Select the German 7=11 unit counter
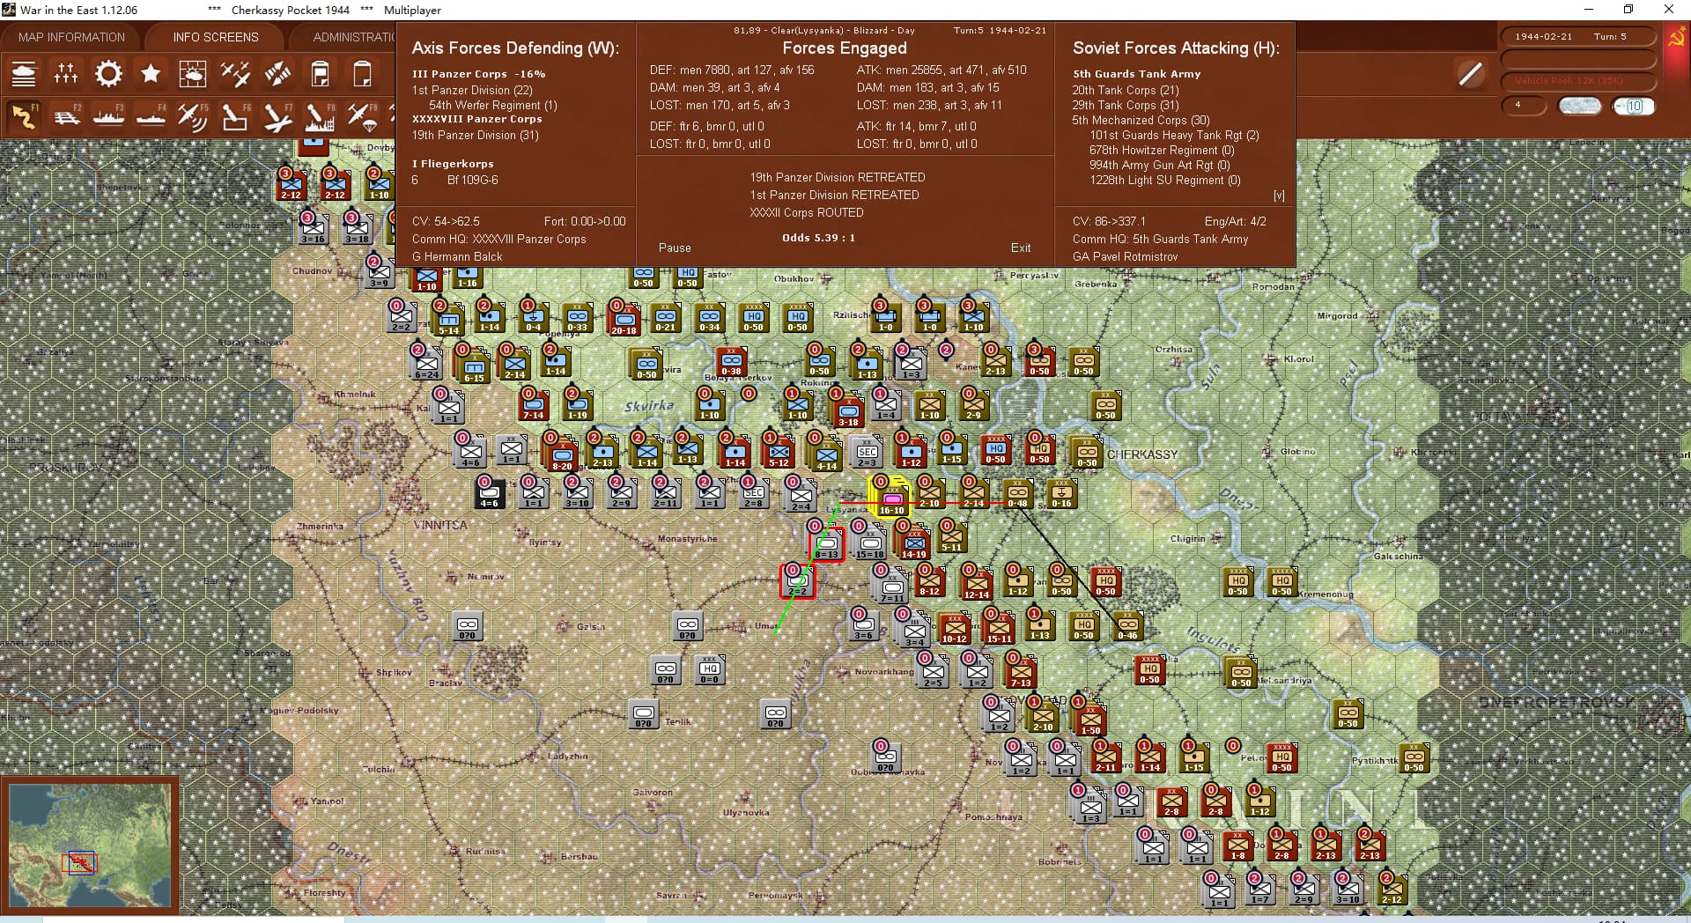The height and width of the screenshot is (923, 1691). 891,588
